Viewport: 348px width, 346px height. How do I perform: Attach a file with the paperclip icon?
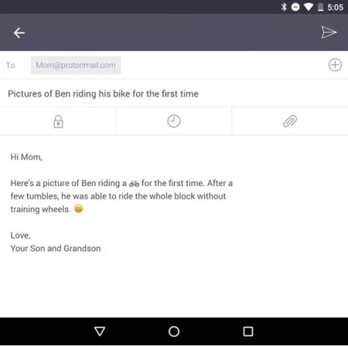290,121
